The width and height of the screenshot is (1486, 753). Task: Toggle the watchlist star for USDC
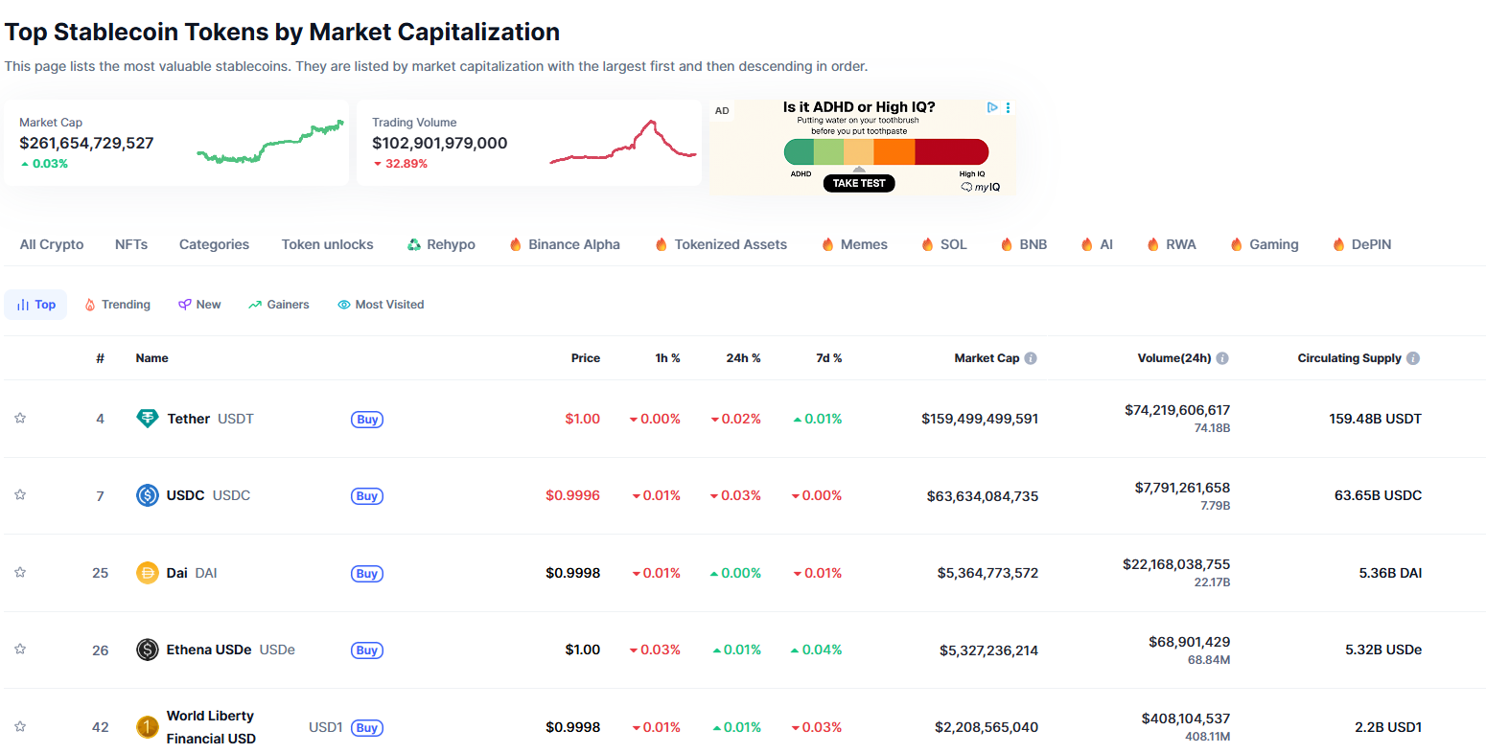click(x=20, y=494)
